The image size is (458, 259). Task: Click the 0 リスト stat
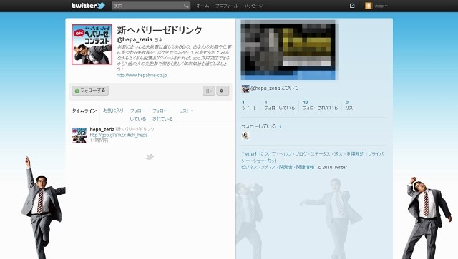click(x=350, y=106)
